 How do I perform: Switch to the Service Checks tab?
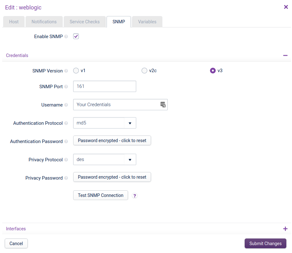(x=85, y=22)
